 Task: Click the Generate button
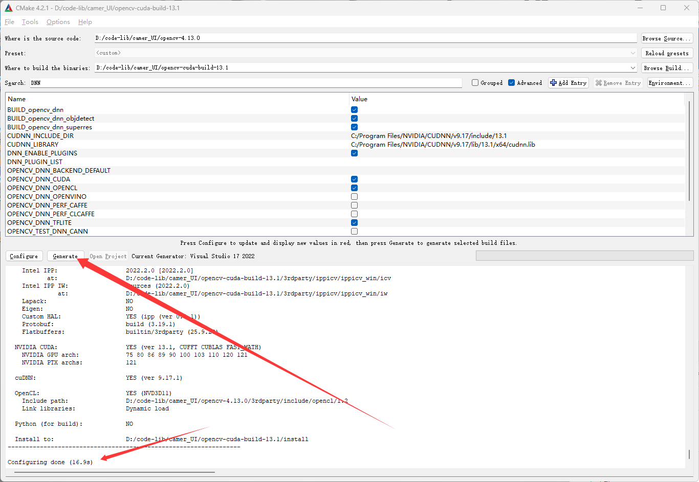(65, 256)
